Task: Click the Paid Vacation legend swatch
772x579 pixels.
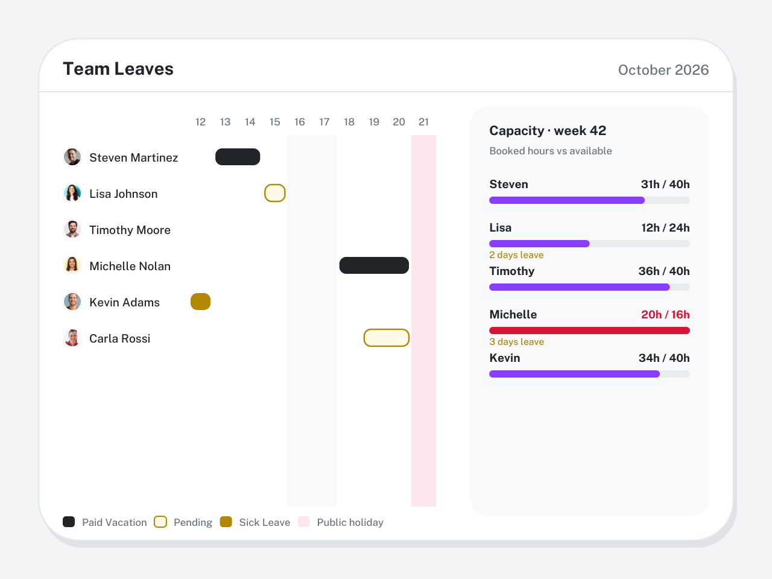Action: (x=69, y=522)
